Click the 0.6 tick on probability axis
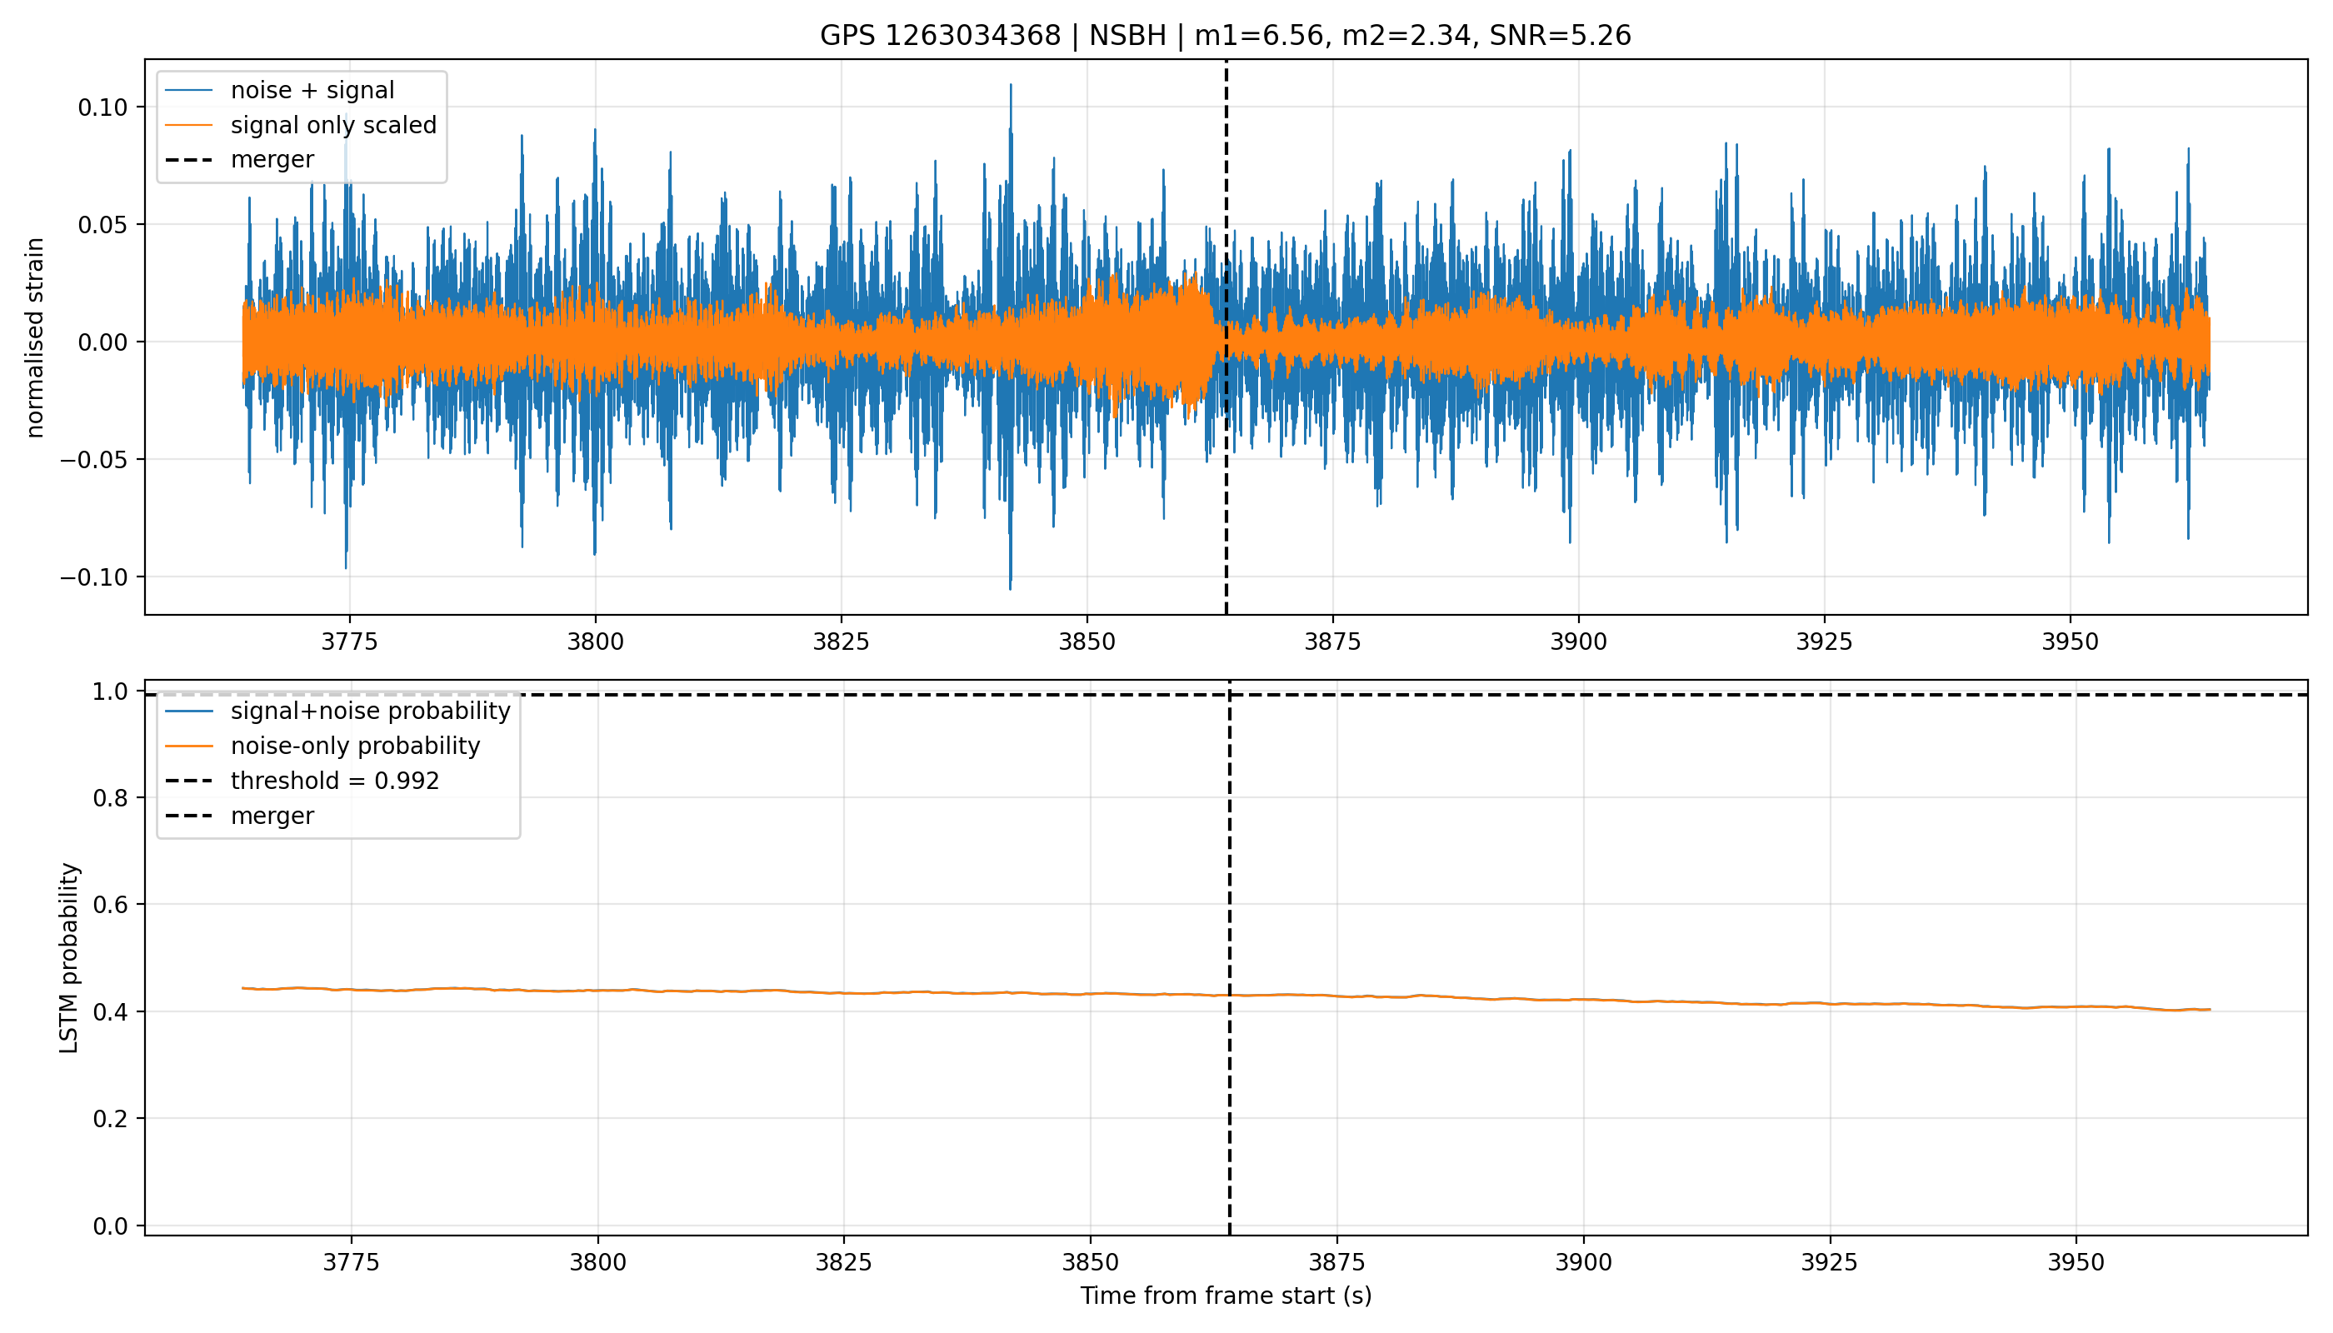This screenshot has height=1333, width=2333. (x=111, y=905)
